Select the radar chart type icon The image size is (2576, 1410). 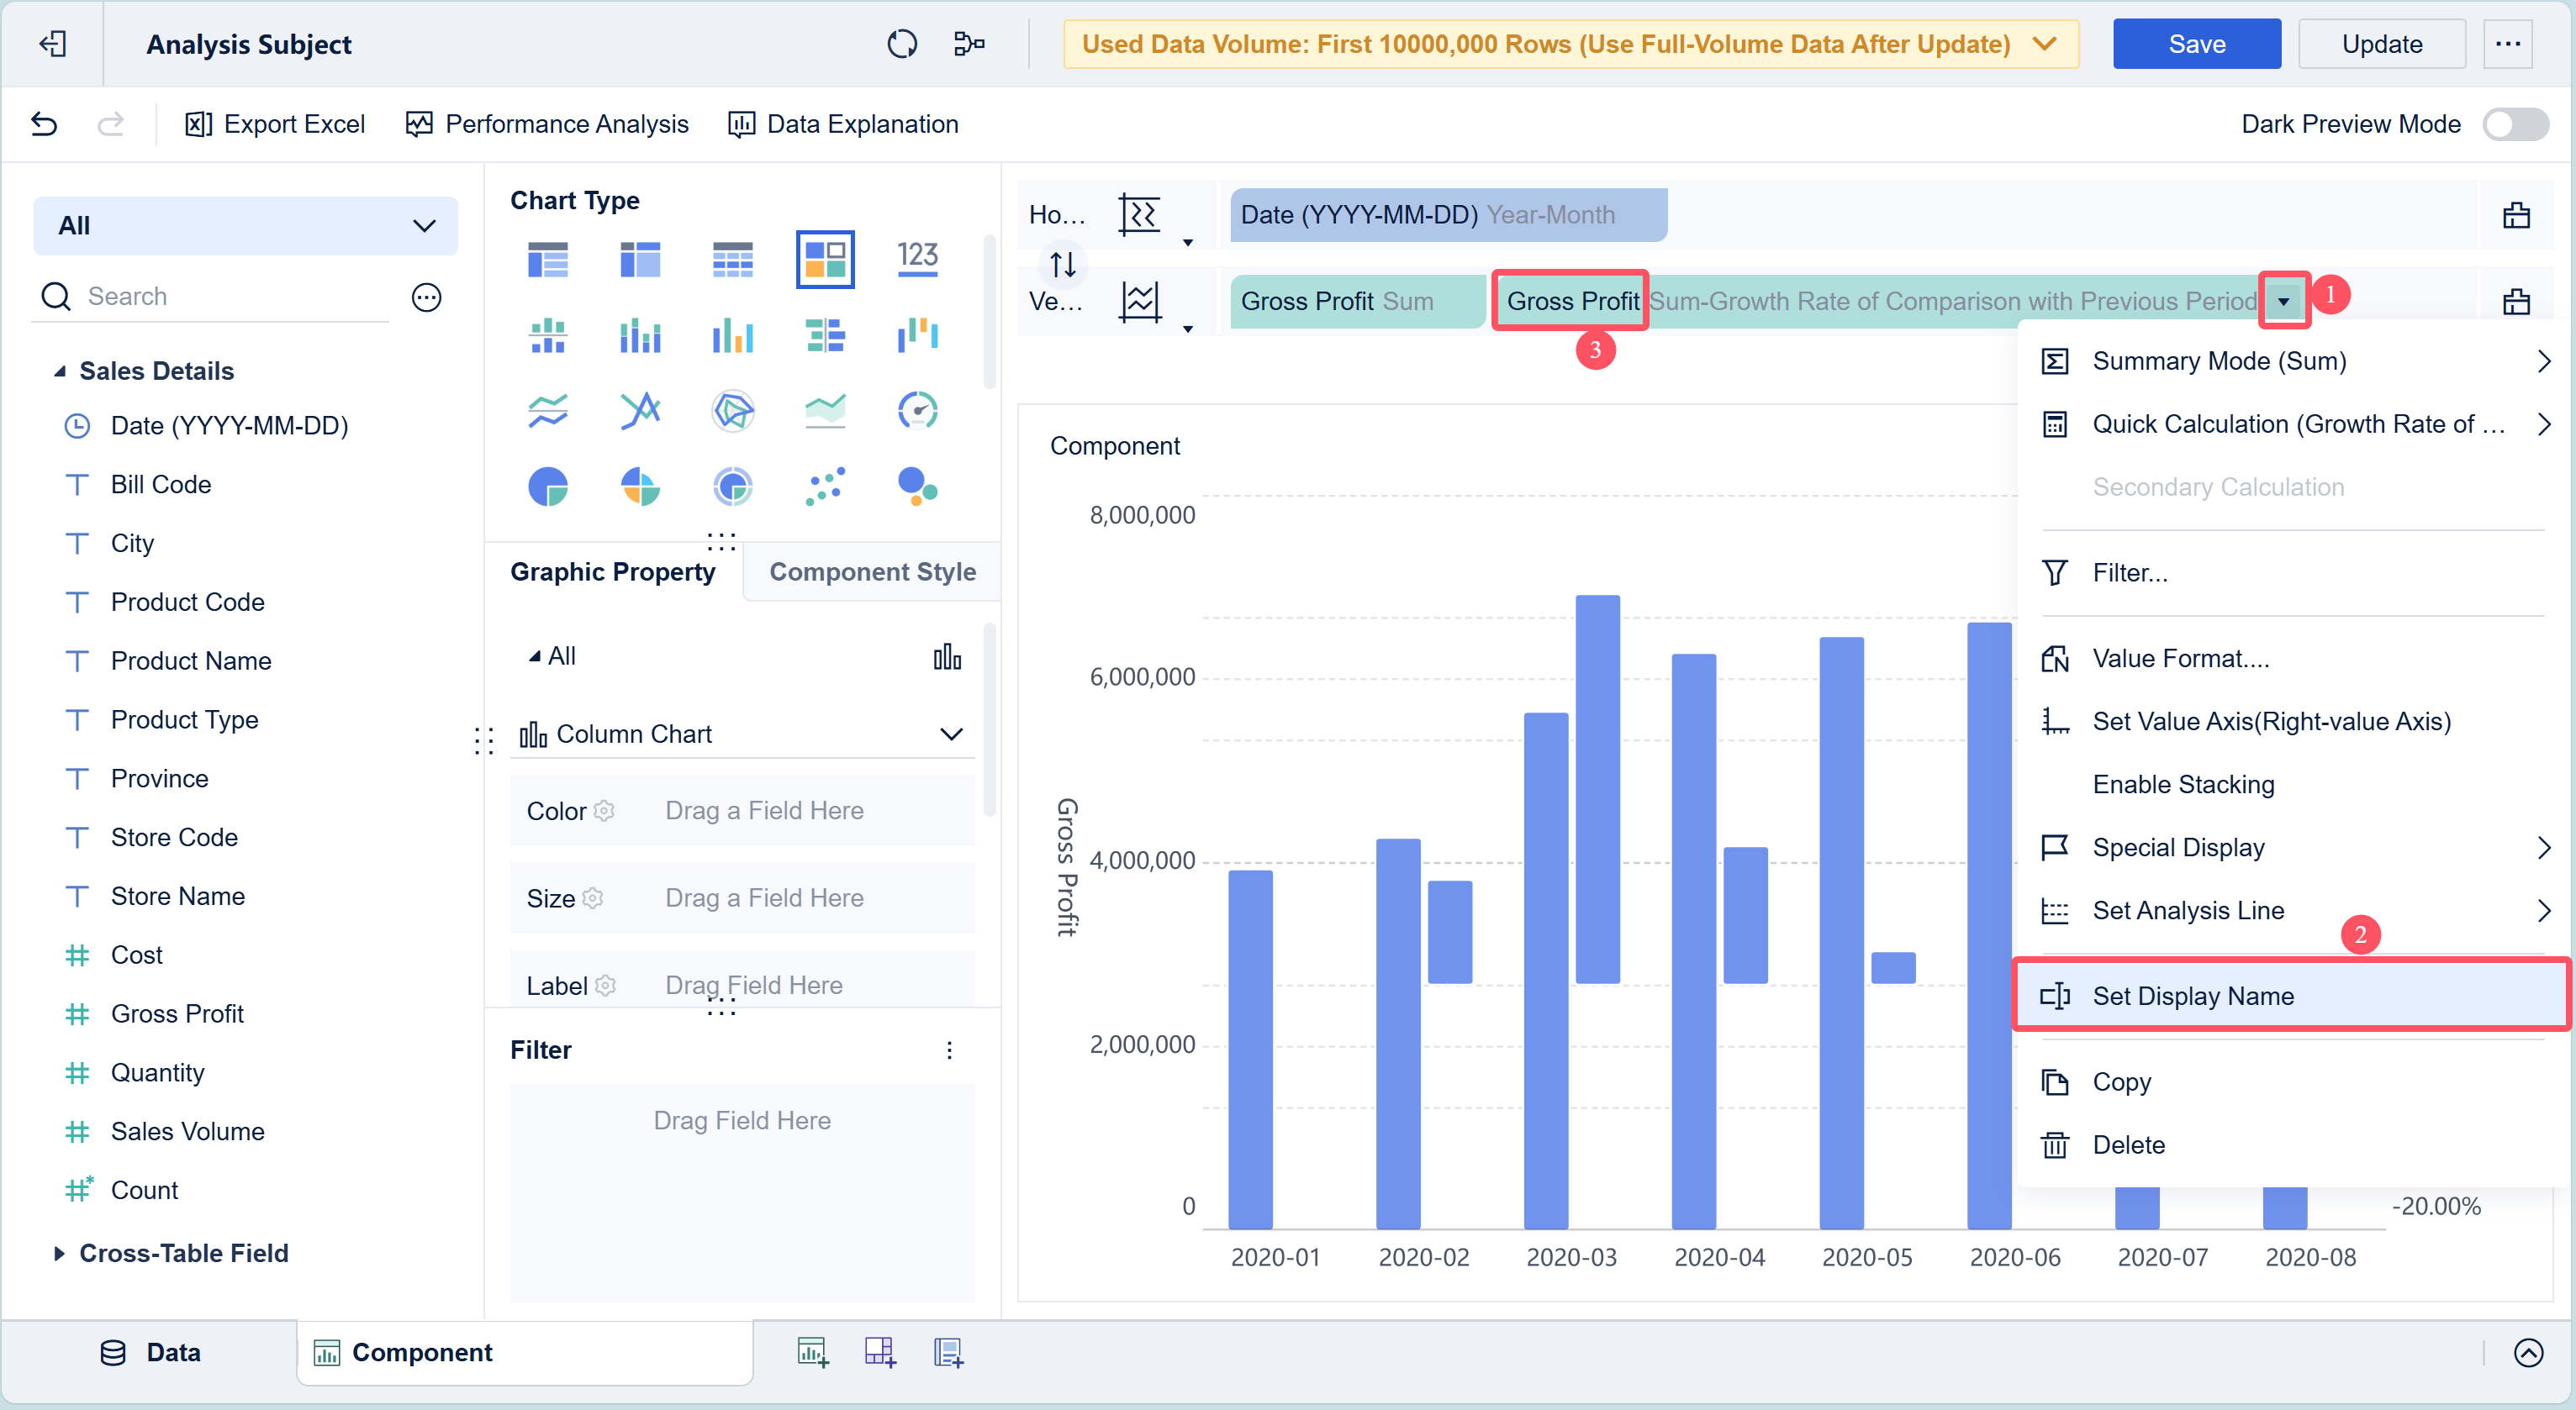[733, 411]
